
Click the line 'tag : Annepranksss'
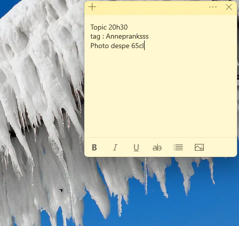pyautogui.click(x=119, y=37)
